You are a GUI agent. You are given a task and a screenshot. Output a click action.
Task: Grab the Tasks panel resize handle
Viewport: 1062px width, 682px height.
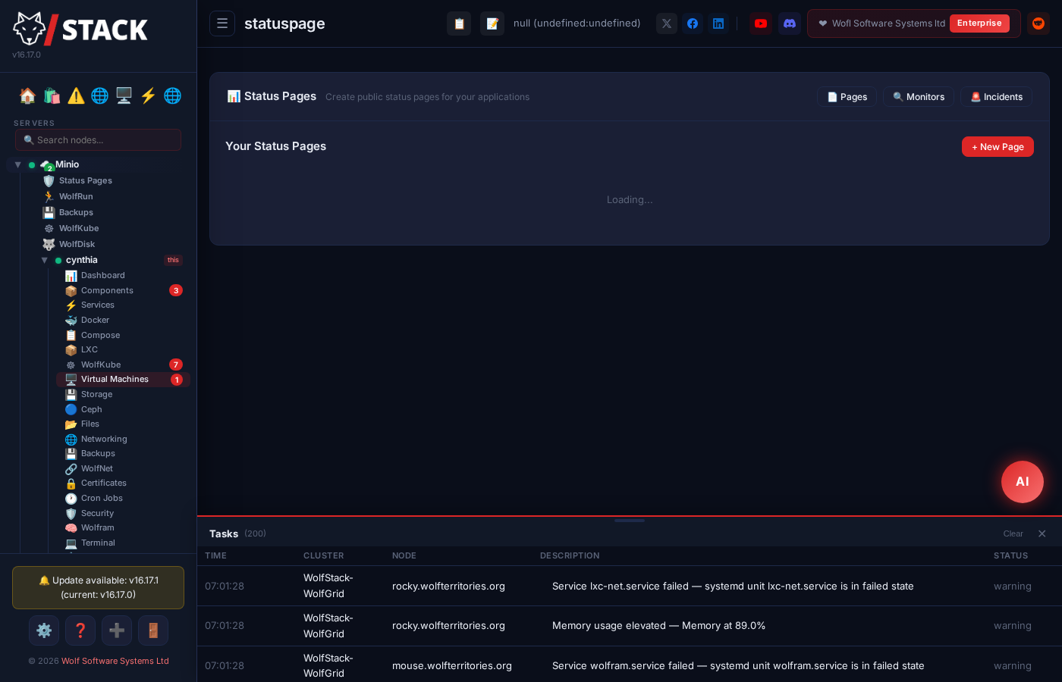630,521
